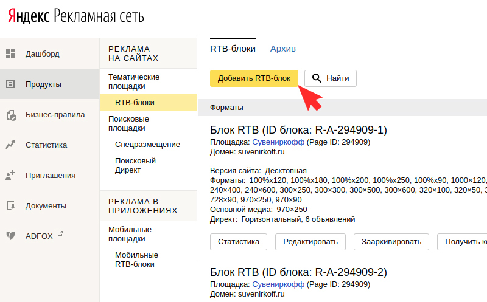The width and height of the screenshot is (487, 302).
Task: Click Редактировать button for block R-A-294909-1
Action: [x=310, y=242]
